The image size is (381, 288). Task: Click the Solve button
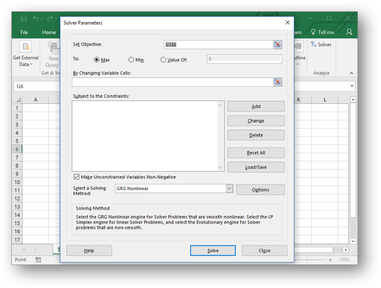pyautogui.click(x=213, y=250)
